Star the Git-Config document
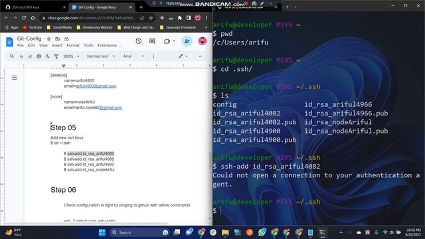Image resolution: width=425 pixels, height=239 pixels. [48, 39]
